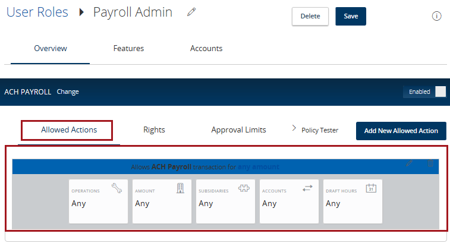
Task: Delete allowed action using trash icon
Action: [x=430, y=163]
